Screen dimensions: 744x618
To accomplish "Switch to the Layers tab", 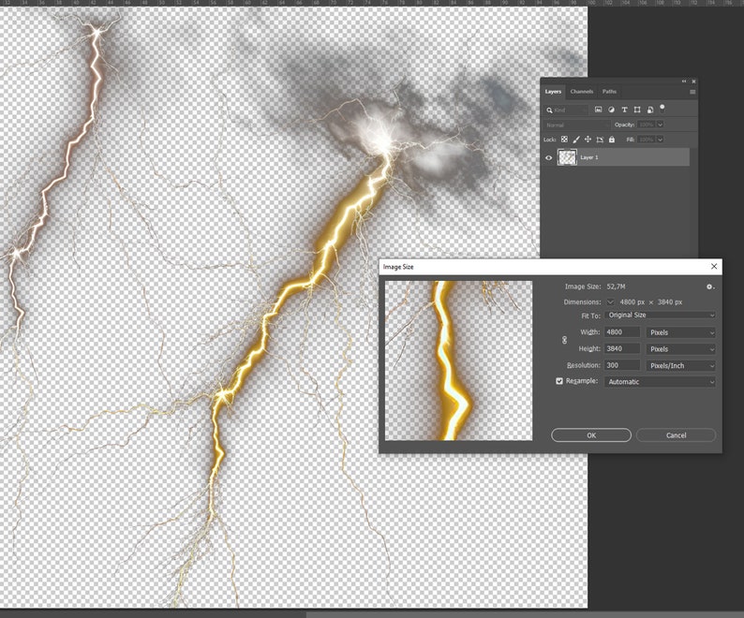I will (553, 92).
